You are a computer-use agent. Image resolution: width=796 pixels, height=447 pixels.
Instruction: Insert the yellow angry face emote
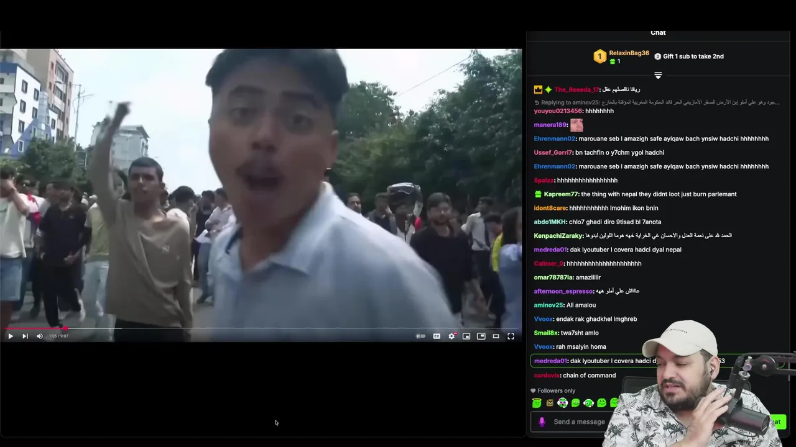point(550,403)
